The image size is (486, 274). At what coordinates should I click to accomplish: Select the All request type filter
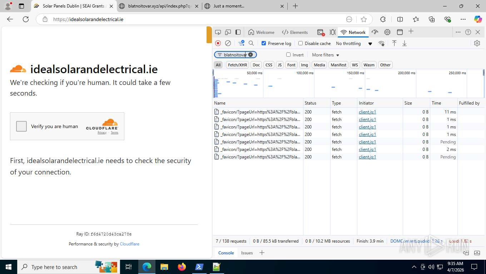click(218, 65)
